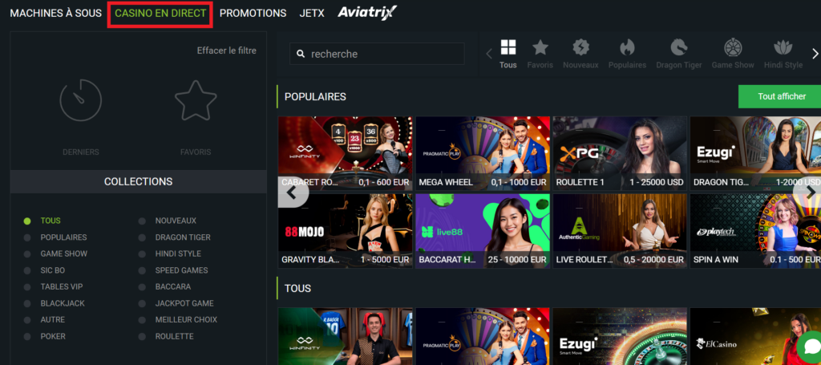The width and height of the screenshot is (821, 365).
Task: Select the Nouveaux badge category icon
Action: (x=581, y=47)
